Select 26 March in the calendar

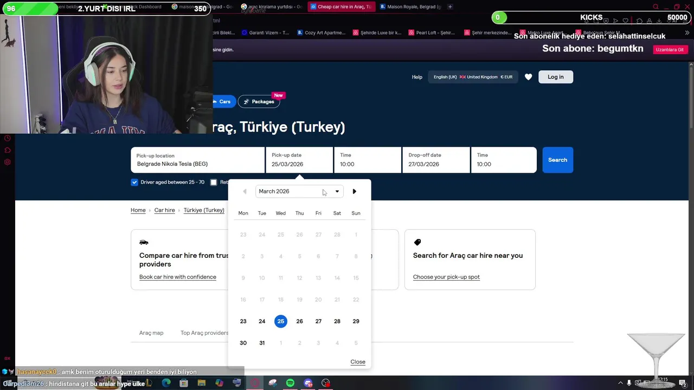pos(299,321)
